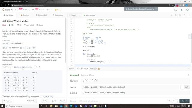Open the code editor settings gear

tap(184, 15)
